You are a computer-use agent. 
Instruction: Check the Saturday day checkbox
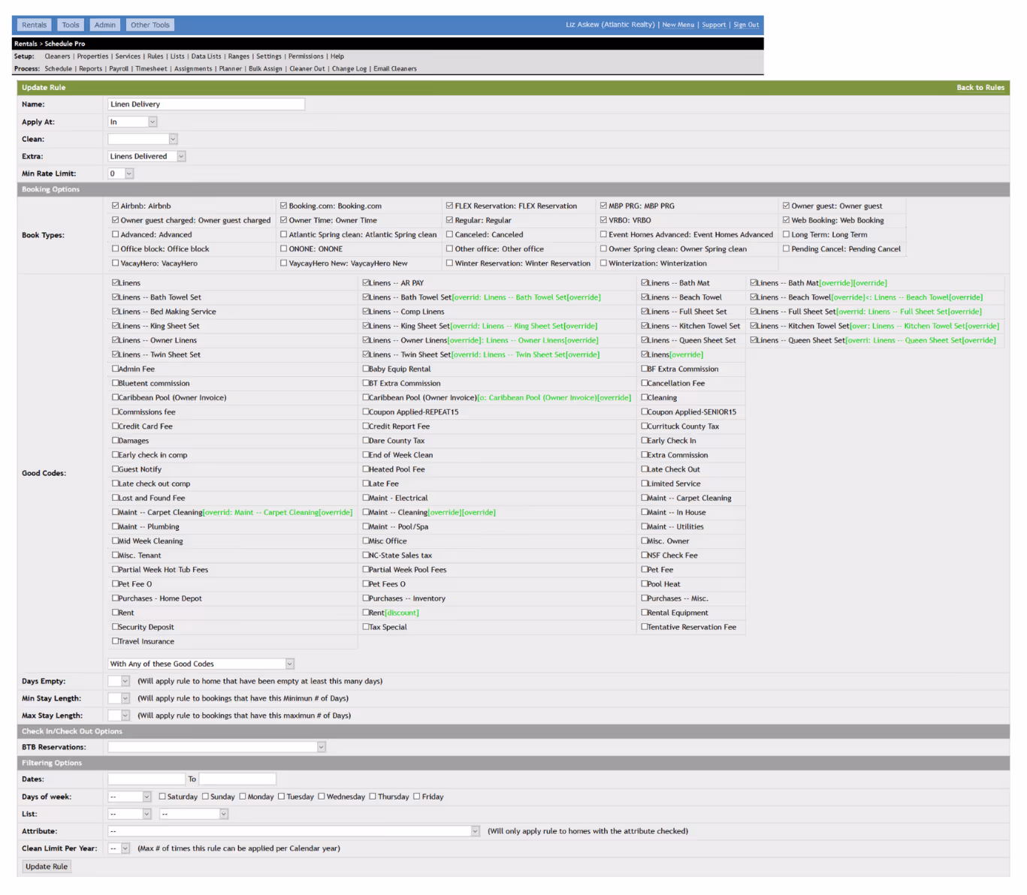tap(162, 797)
